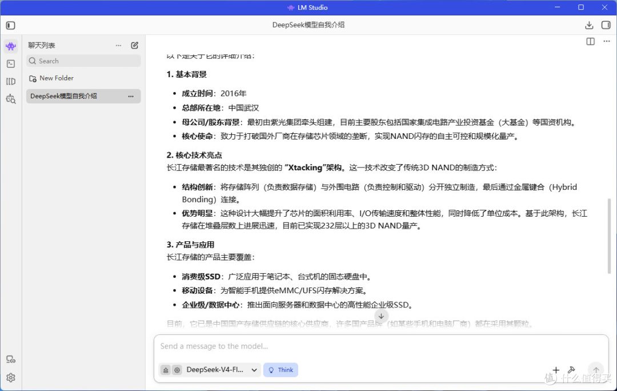The height and width of the screenshot is (391, 617).
Task: Click the 消费级SSD bullet text
Action: point(277,277)
